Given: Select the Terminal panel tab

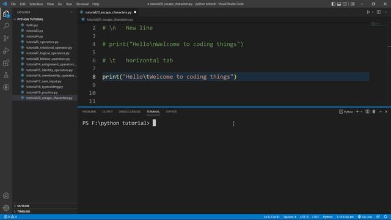Looking at the screenshot, I should click(153, 111).
